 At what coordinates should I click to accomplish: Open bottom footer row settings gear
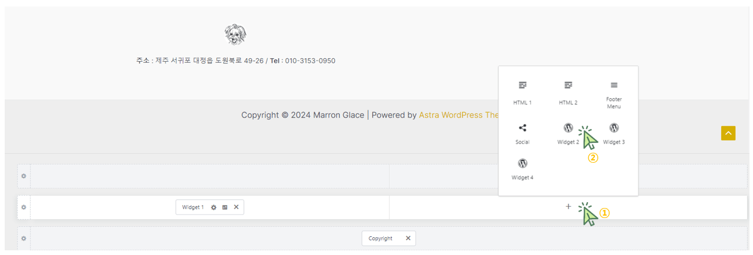pyautogui.click(x=24, y=238)
